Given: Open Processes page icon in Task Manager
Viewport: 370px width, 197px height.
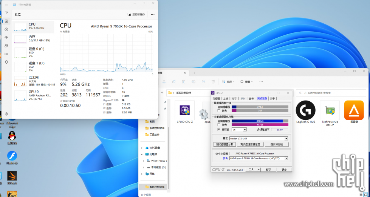Looking at the screenshot, I should (x=6, y=13).
